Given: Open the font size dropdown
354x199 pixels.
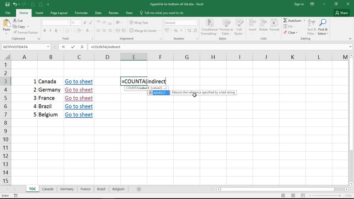Looking at the screenshot, I should [x=80, y=22].
